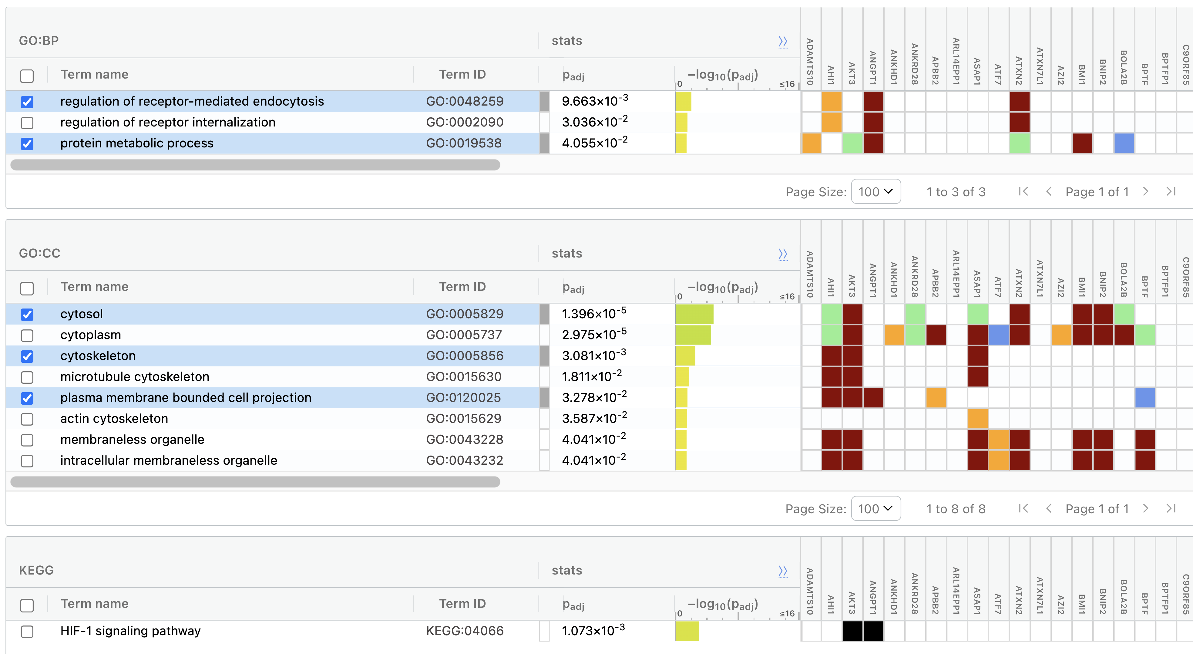The image size is (1193, 654).
Task: Click the cytoplasm term name
Action: [91, 335]
